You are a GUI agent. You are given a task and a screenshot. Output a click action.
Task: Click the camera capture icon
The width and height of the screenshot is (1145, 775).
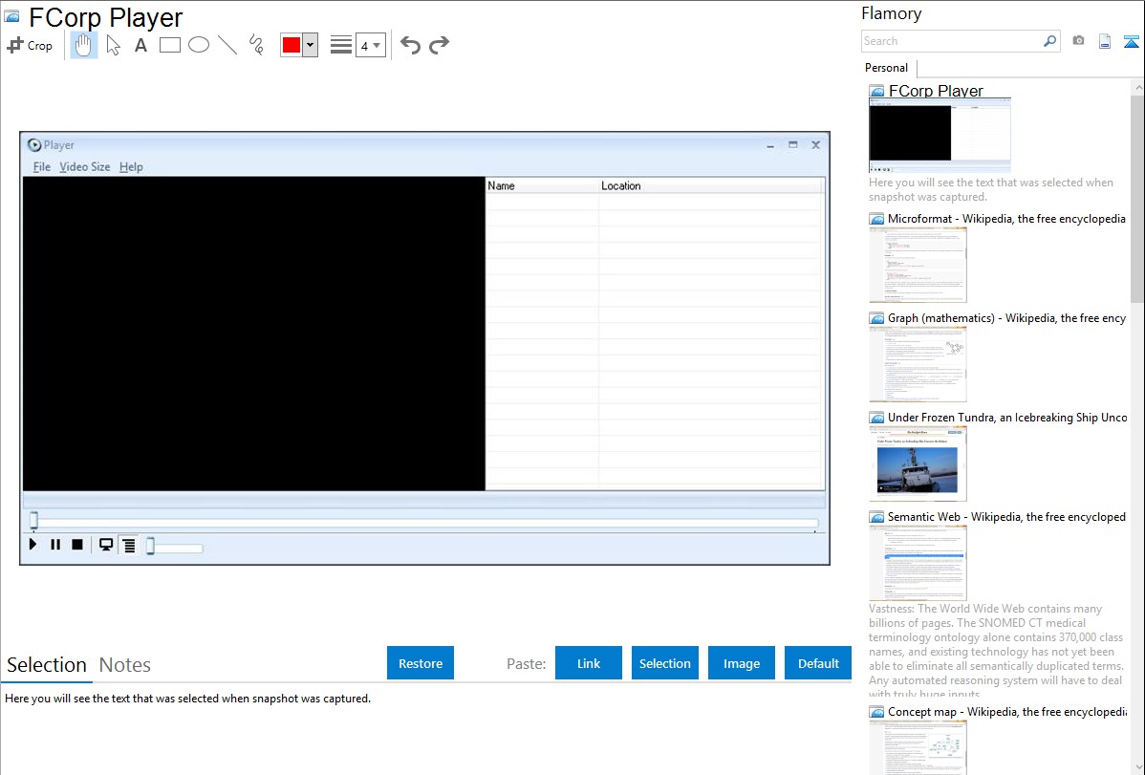click(1078, 41)
